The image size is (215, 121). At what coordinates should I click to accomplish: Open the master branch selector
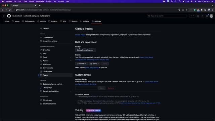pos(81,64)
